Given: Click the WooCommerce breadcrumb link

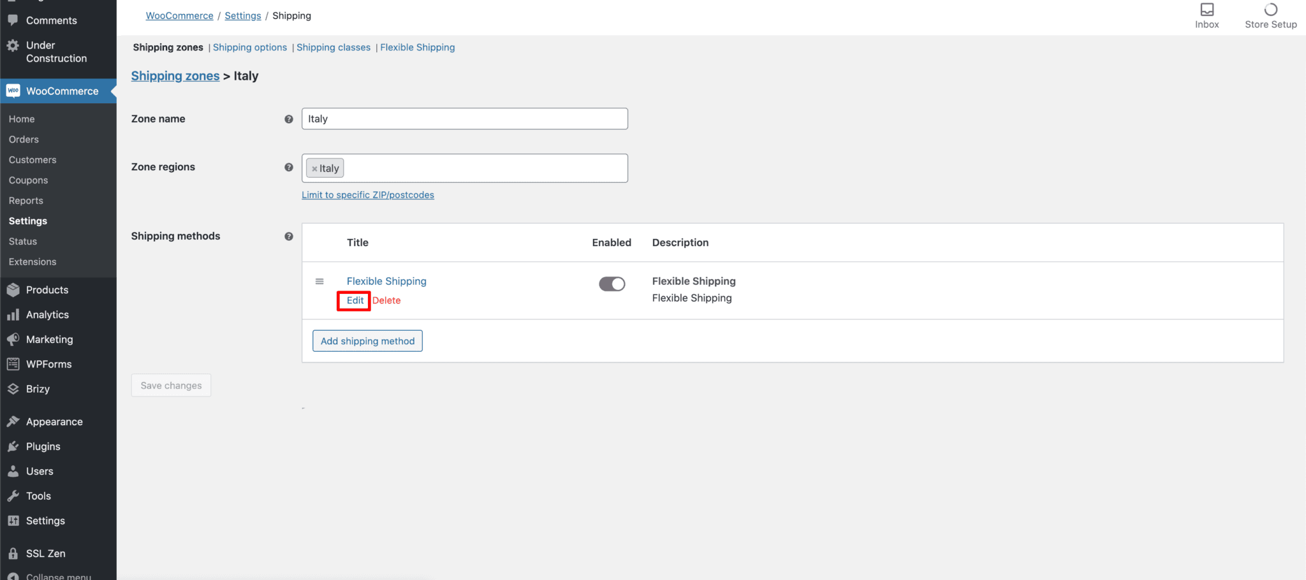Looking at the screenshot, I should 180,15.
